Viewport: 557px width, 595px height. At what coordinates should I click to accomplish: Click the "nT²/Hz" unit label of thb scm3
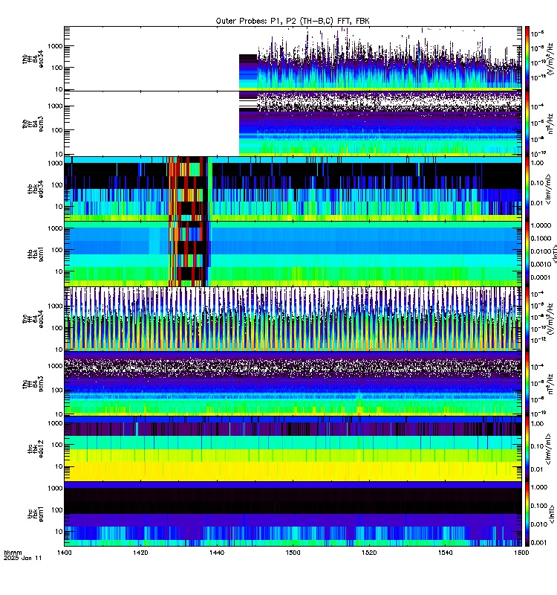(551, 123)
